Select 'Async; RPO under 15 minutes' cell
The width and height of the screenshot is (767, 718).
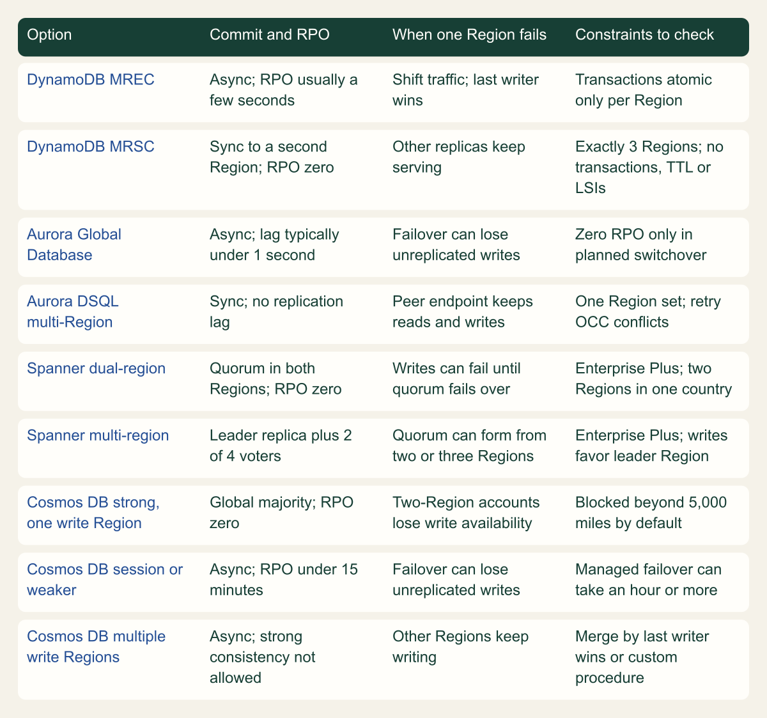coord(284,579)
